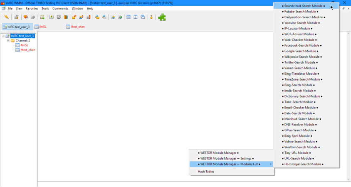The height and width of the screenshot is (187, 351).
Task: Open #test_chan channel from the treebar
Action: coord(28,50)
